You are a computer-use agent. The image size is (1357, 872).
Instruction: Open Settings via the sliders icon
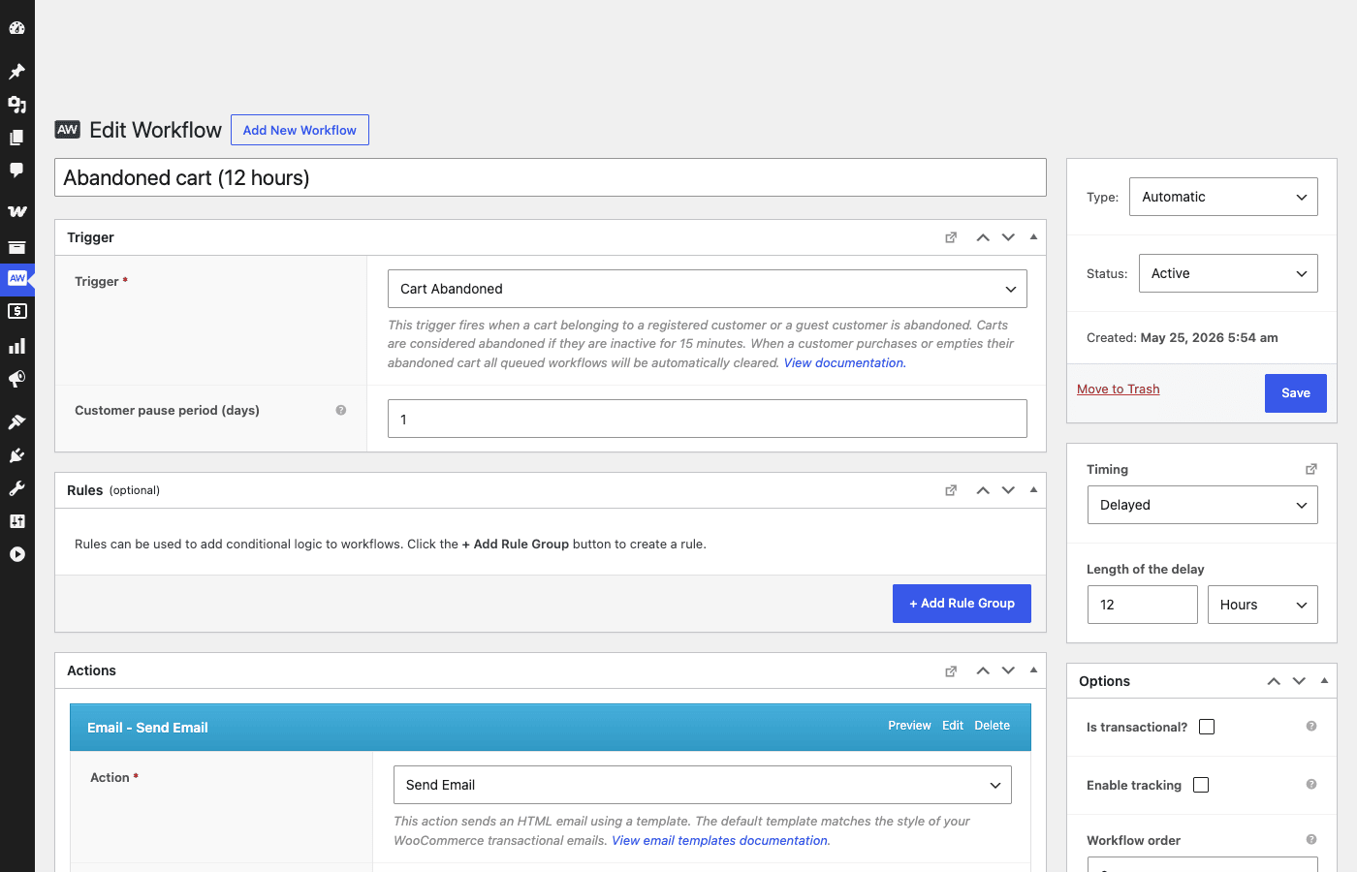(x=16, y=521)
